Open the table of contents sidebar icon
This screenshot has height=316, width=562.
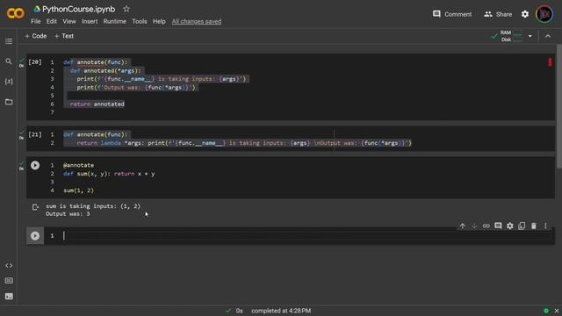[x=9, y=41]
